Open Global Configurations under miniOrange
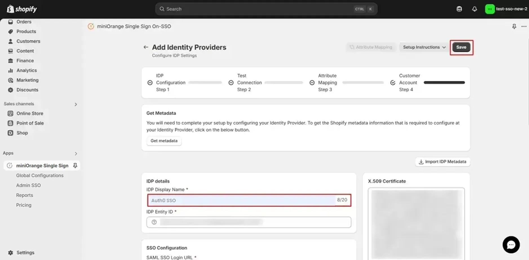 (x=40, y=175)
